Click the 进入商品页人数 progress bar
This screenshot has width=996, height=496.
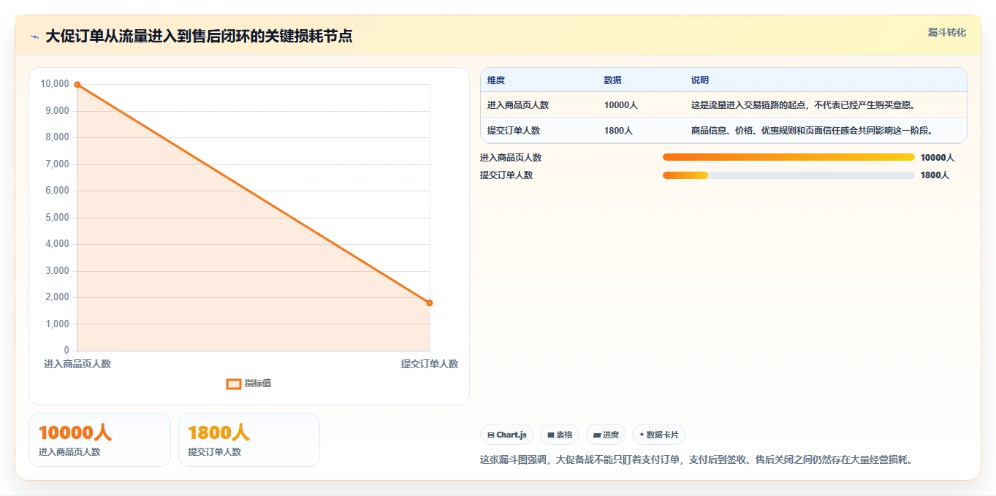tap(788, 157)
